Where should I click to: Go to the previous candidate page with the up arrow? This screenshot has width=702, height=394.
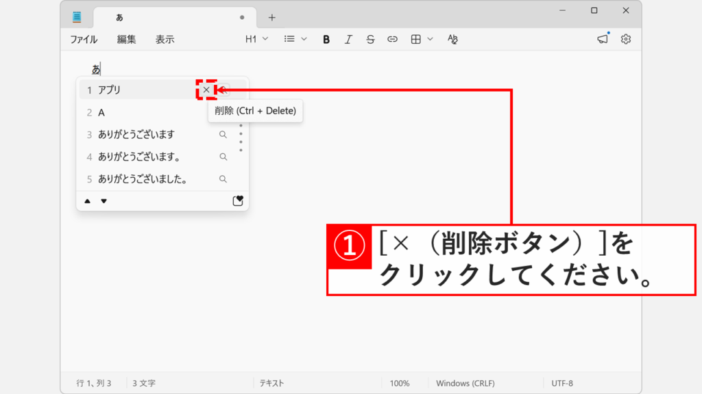click(x=87, y=201)
